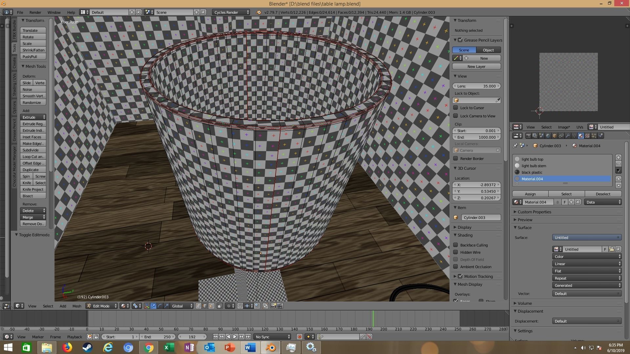Open the Modifiers tab (wrench icon)
Screen dimensions: 630x354
(568, 136)
